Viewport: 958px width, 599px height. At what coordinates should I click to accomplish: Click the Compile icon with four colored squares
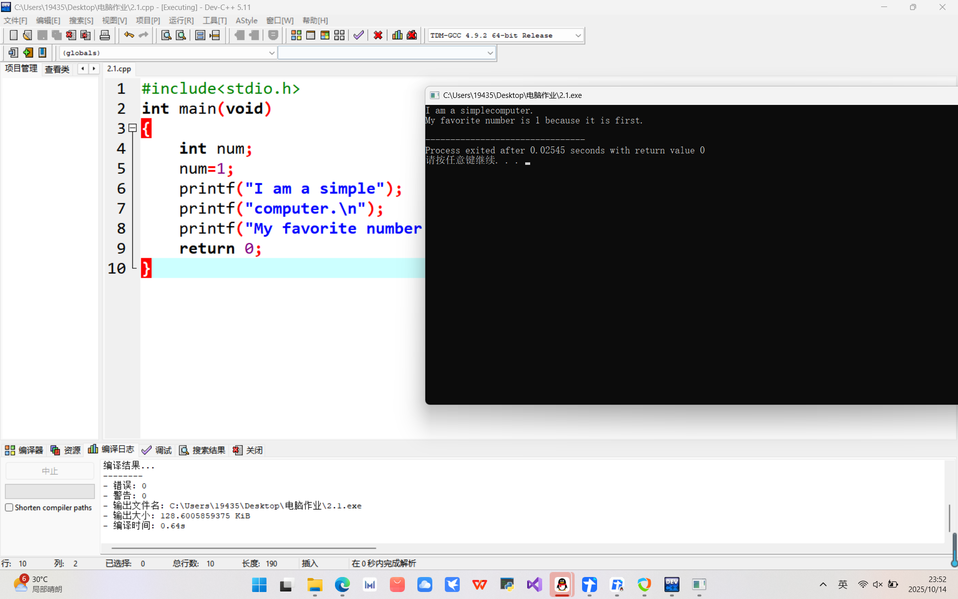tap(296, 35)
